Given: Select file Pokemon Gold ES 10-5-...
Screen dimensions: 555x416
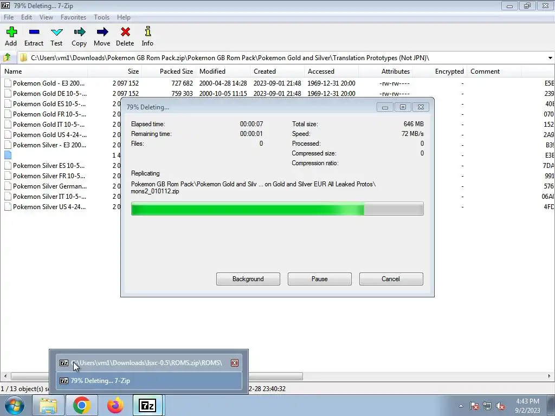Looking at the screenshot, I should click(49, 103).
